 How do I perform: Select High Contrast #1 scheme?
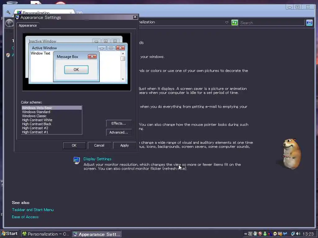click(52, 132)
